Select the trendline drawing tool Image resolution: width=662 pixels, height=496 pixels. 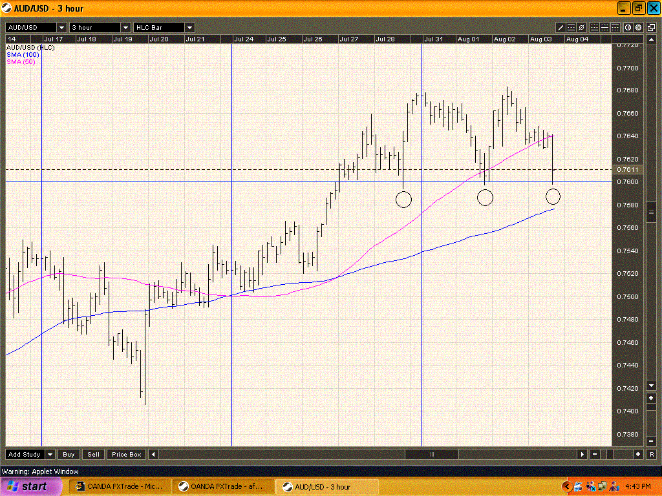click(x=561, y=27)
